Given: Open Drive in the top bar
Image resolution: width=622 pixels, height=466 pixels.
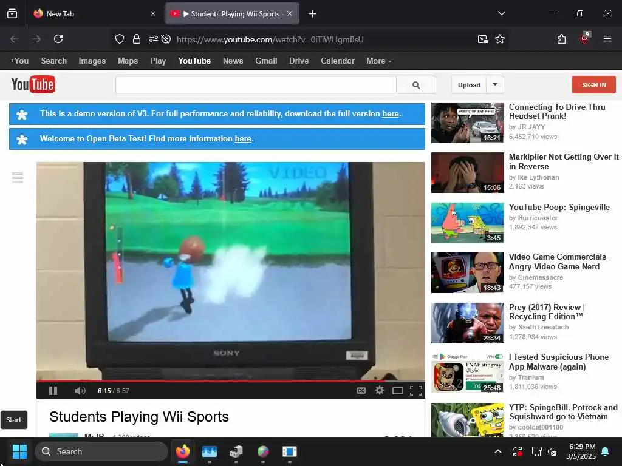Looking at the screenshot, I should [x=299, y=61].
